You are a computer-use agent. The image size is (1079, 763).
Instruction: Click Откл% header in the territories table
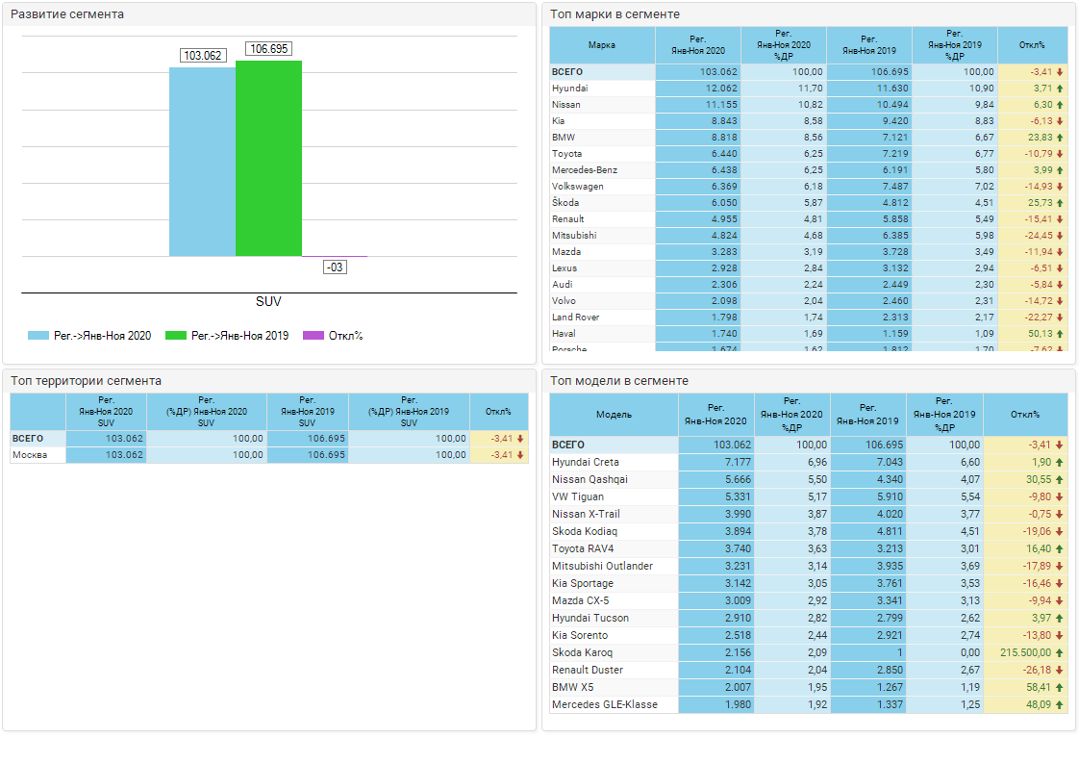[498, 412]
